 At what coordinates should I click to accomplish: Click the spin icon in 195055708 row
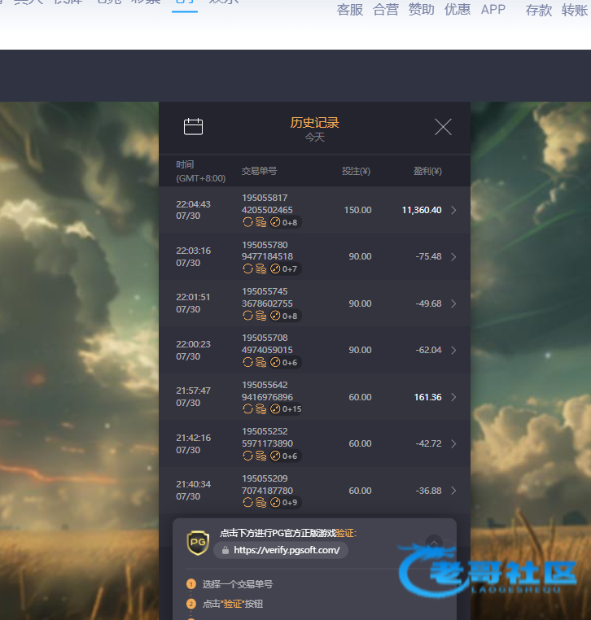point(247,363)
